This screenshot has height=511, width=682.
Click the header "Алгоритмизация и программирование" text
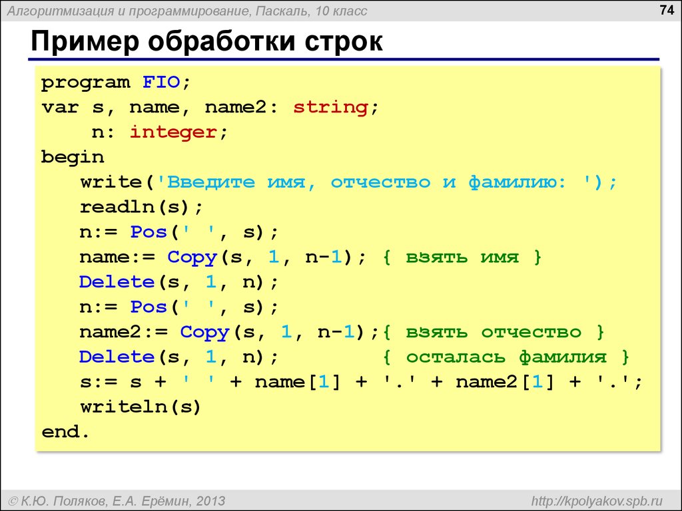pyautogui.click(x=127, y=11)
